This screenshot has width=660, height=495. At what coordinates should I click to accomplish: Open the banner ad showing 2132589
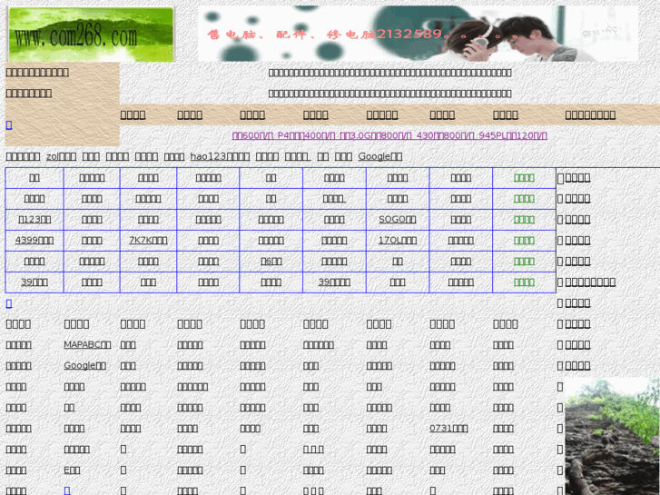click(418, 34)
